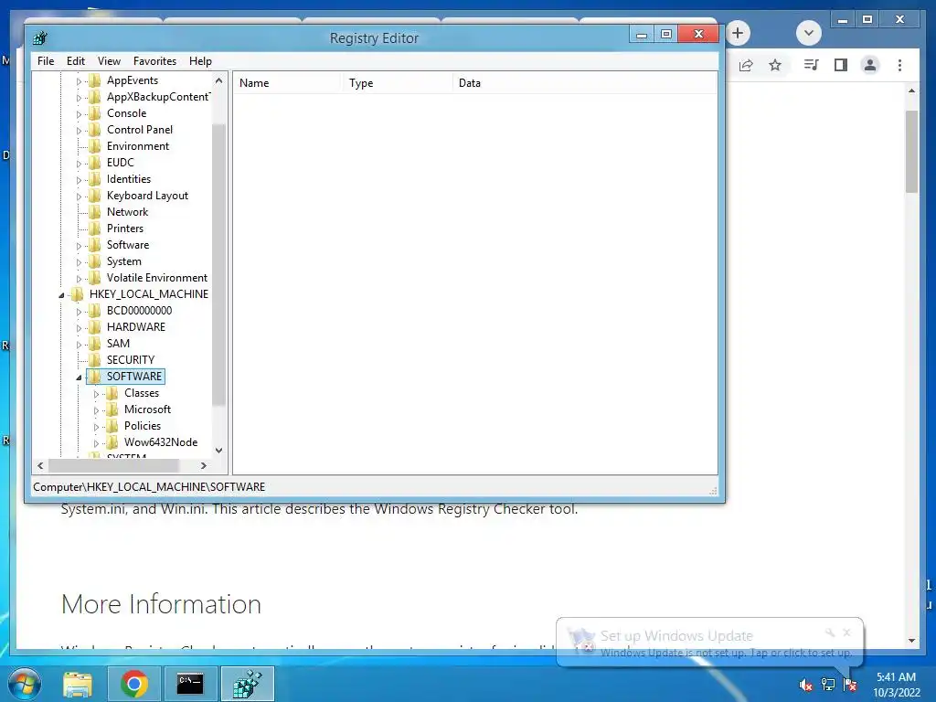Close the Windows Update notification balloon
936x702 pixels.
pos(846,633)
